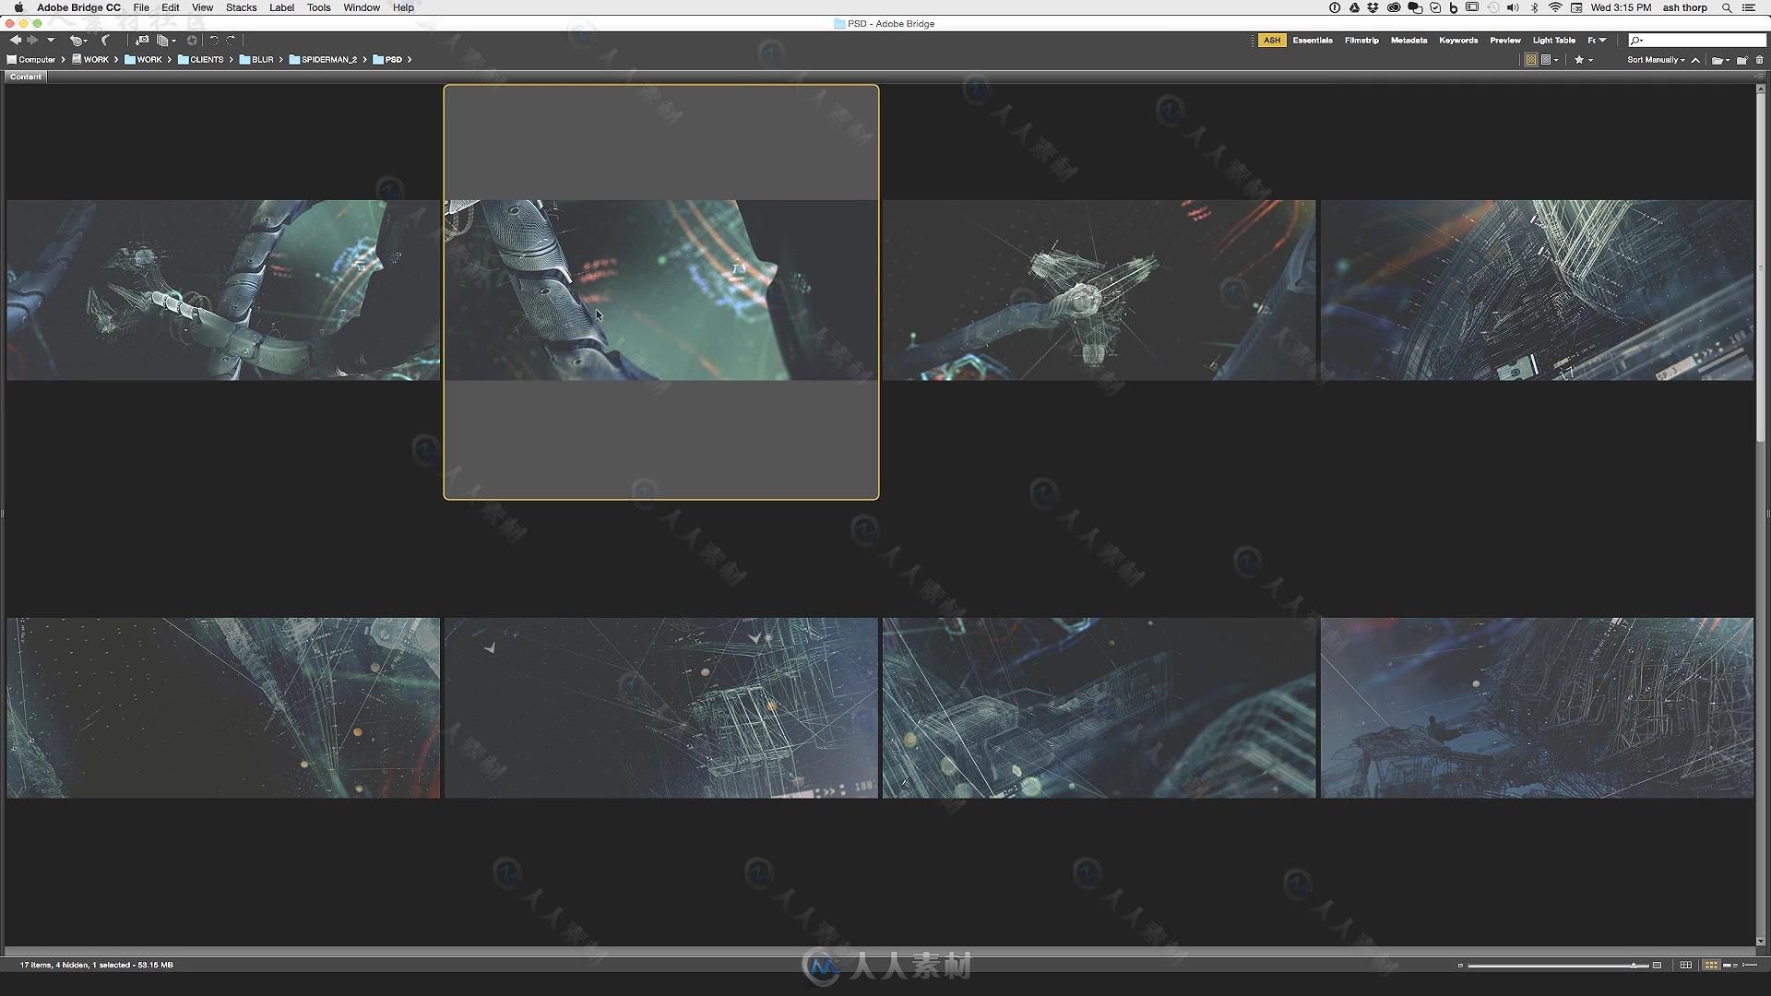Open the SPIDERMAN_2 folder breadcrumb
This screenshot has width=1771, height=996.
[x=323, y=60]
